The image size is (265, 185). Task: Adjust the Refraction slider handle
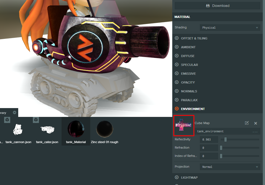(221, 148)
